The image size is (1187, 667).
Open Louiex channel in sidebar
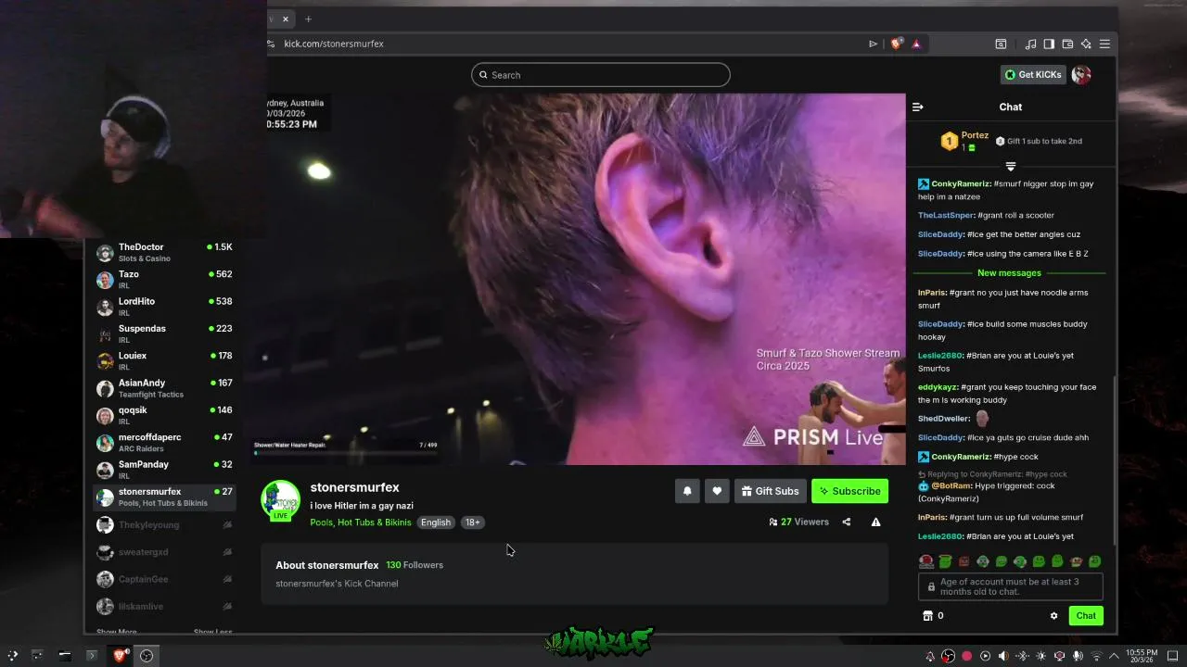tap(164, 360)
